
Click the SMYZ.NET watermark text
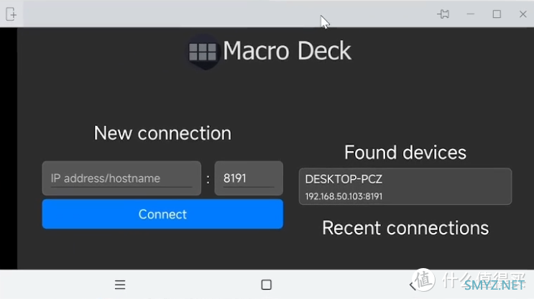coord(494,286)
